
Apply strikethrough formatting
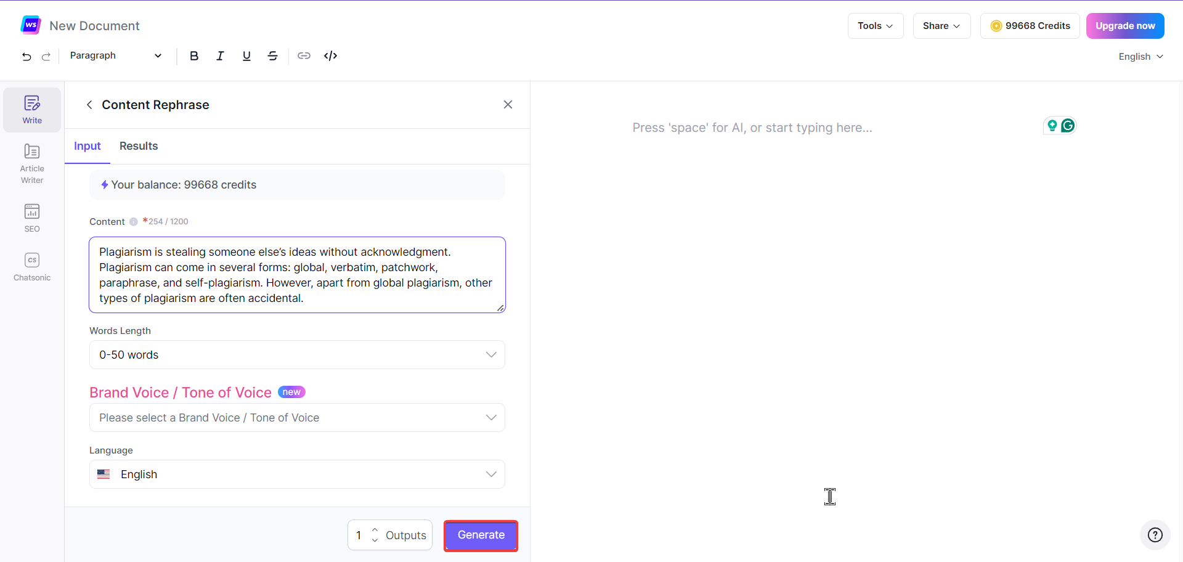pyautogui.click(x=272, y=56)
